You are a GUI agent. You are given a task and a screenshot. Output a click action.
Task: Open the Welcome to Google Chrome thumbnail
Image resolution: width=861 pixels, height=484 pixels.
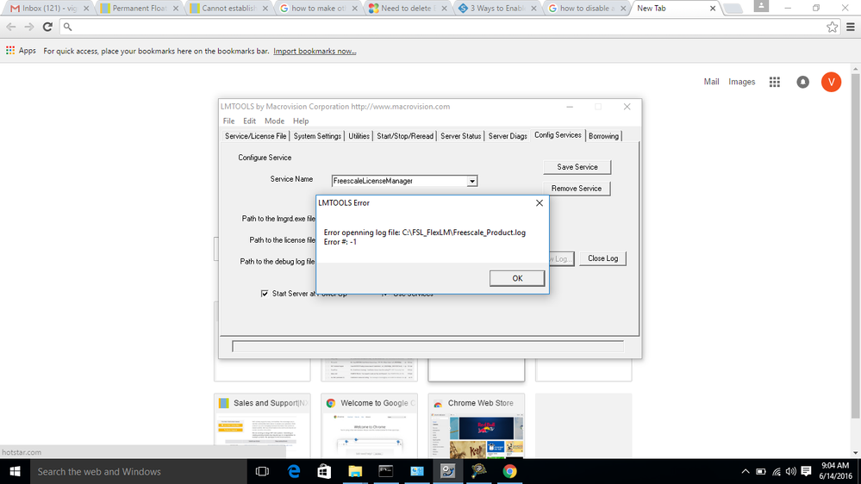click(x=370, y=425)
